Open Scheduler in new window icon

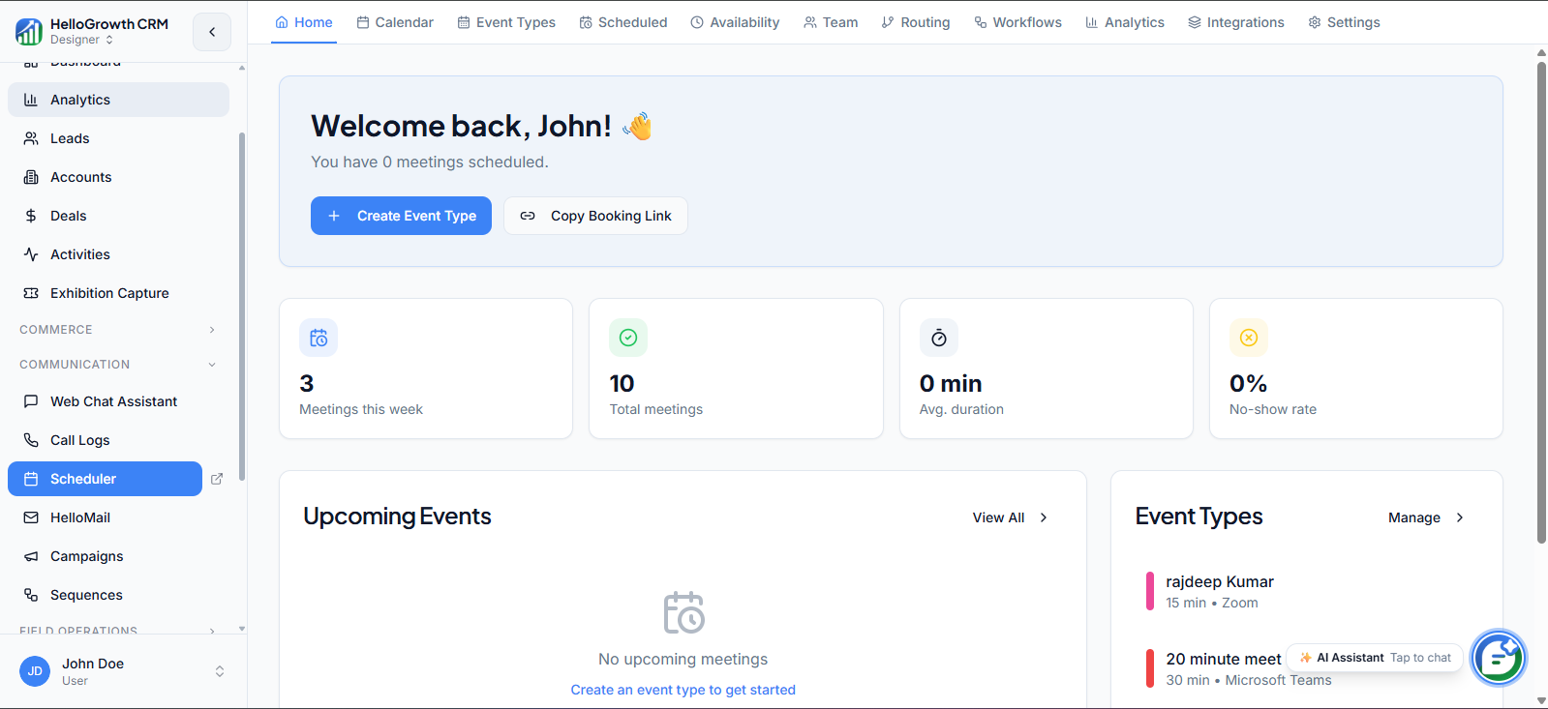[217, 479]
